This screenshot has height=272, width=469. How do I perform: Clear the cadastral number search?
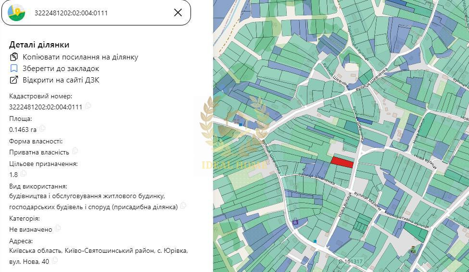pyautogui.click(x=178, y=12)
